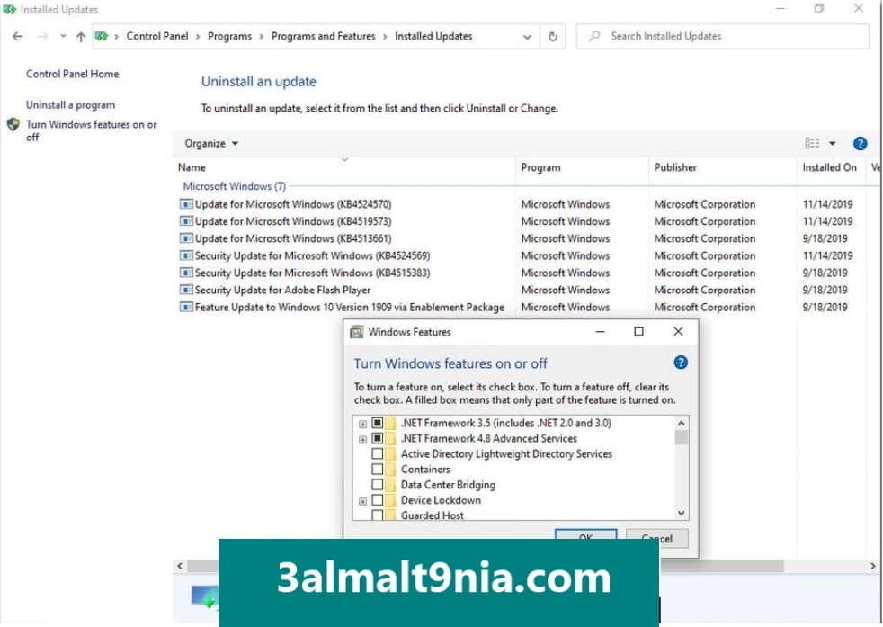Image resolution: width=883 pixels, height=627 pixels.
Task: Click the Programs breadcrumb
Action: pyautogui.click(x=230, y=37)
